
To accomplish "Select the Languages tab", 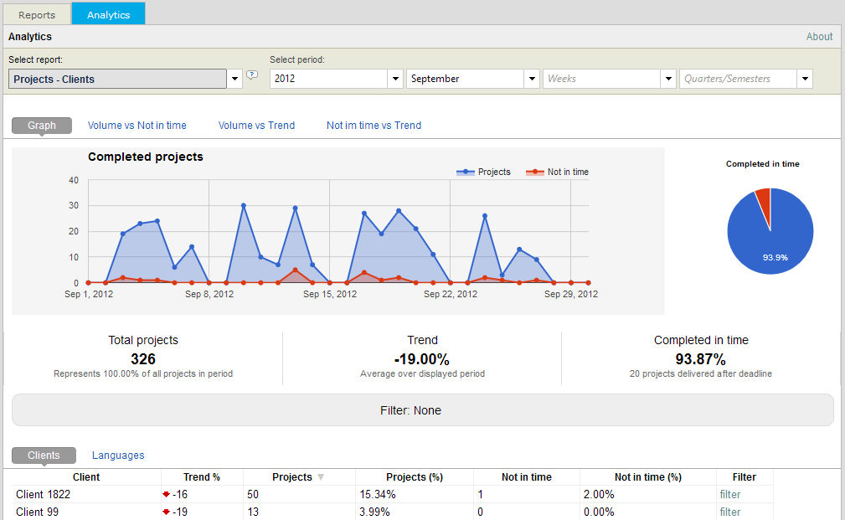I will pos(118,456).
